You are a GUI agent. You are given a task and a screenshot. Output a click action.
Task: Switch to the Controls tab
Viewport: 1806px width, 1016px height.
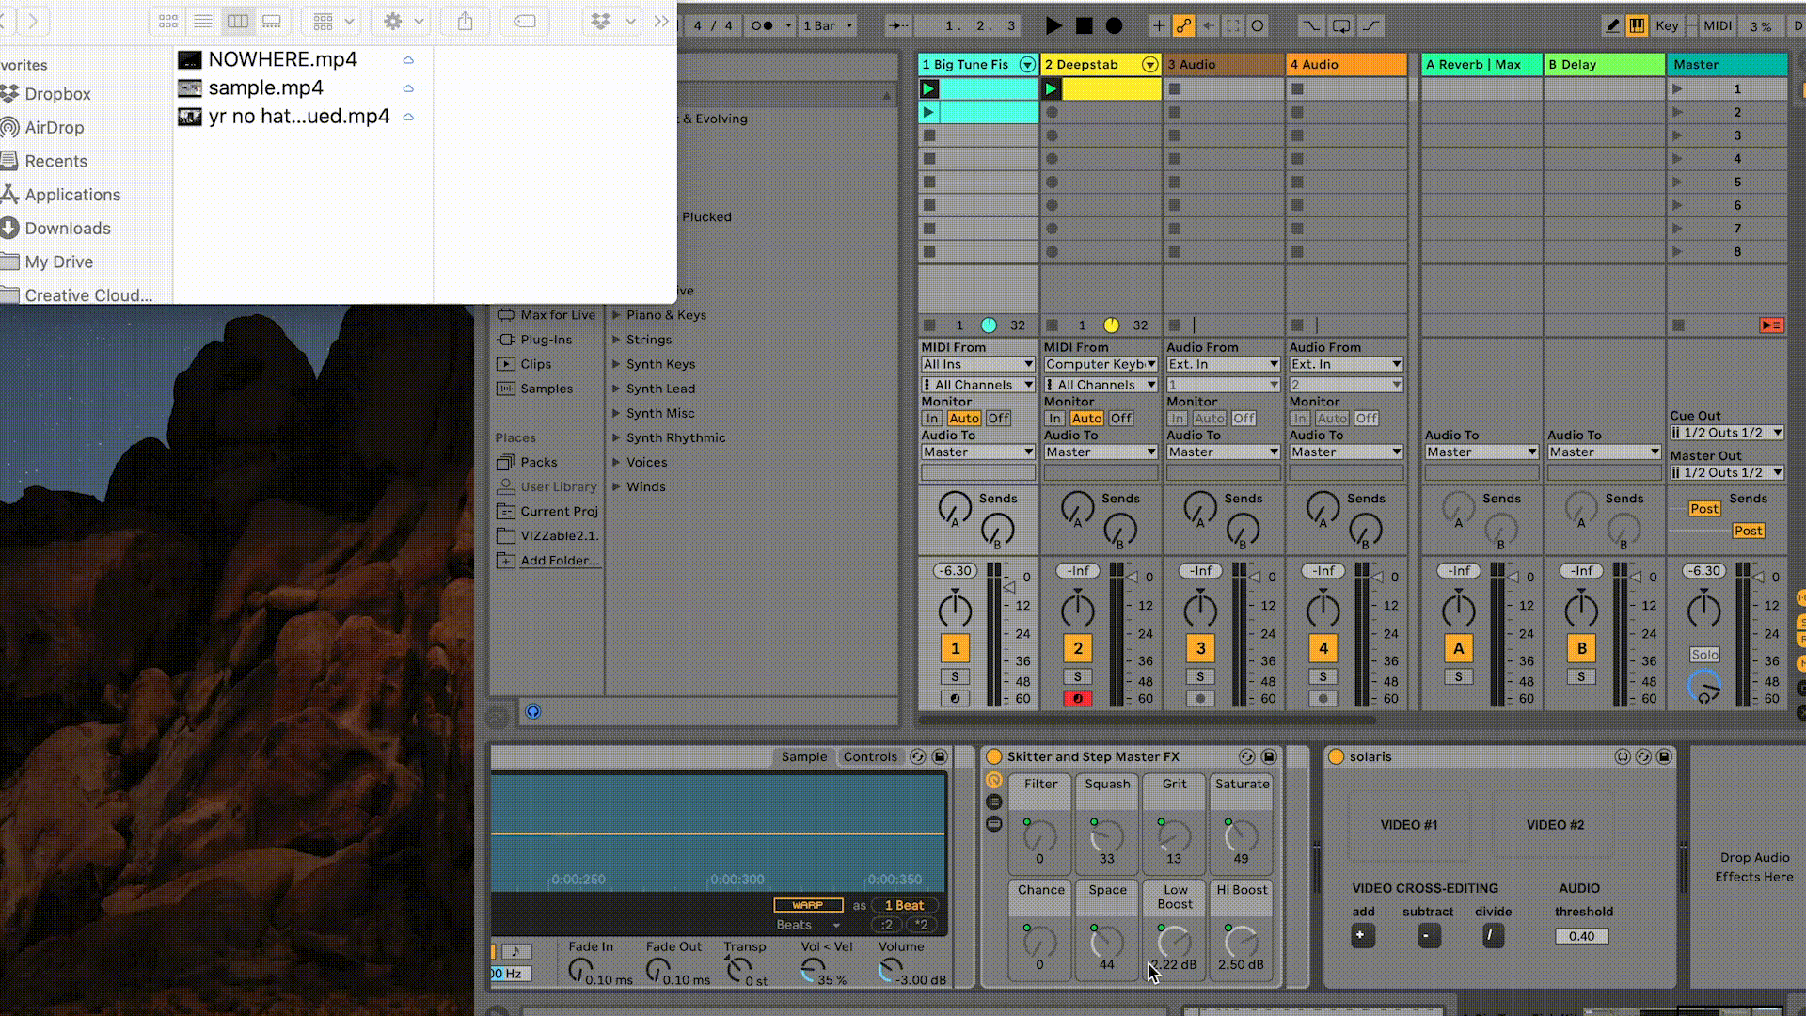click(870, 756)
